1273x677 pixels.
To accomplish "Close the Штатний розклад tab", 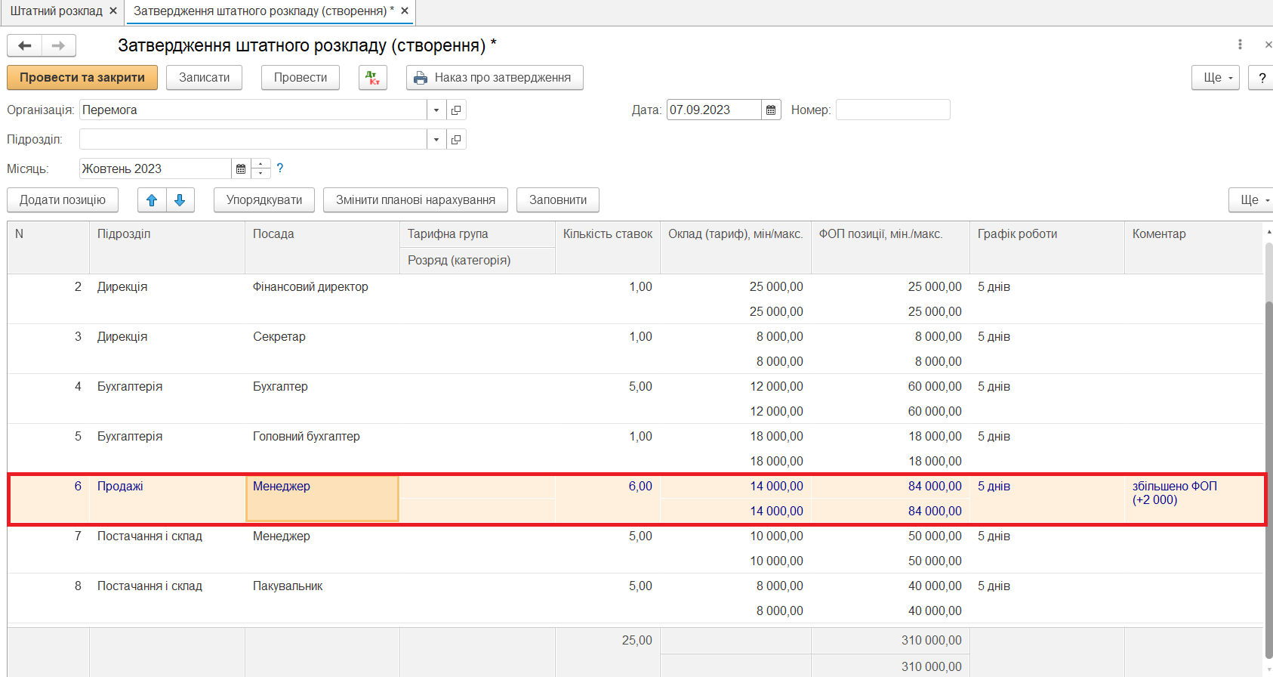I will click(x=113, y=11).
